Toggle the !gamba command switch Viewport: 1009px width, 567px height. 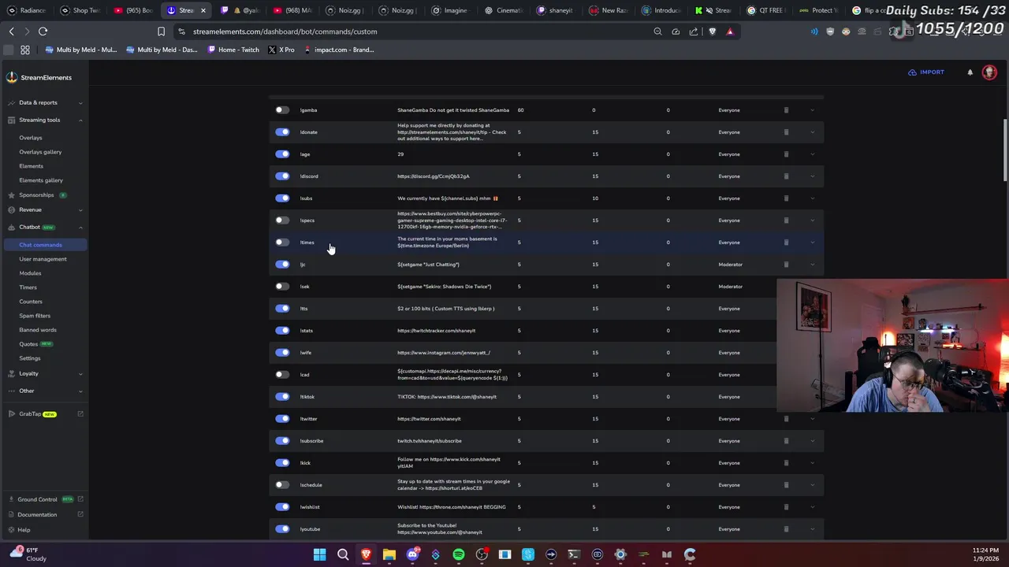point(282,110)
